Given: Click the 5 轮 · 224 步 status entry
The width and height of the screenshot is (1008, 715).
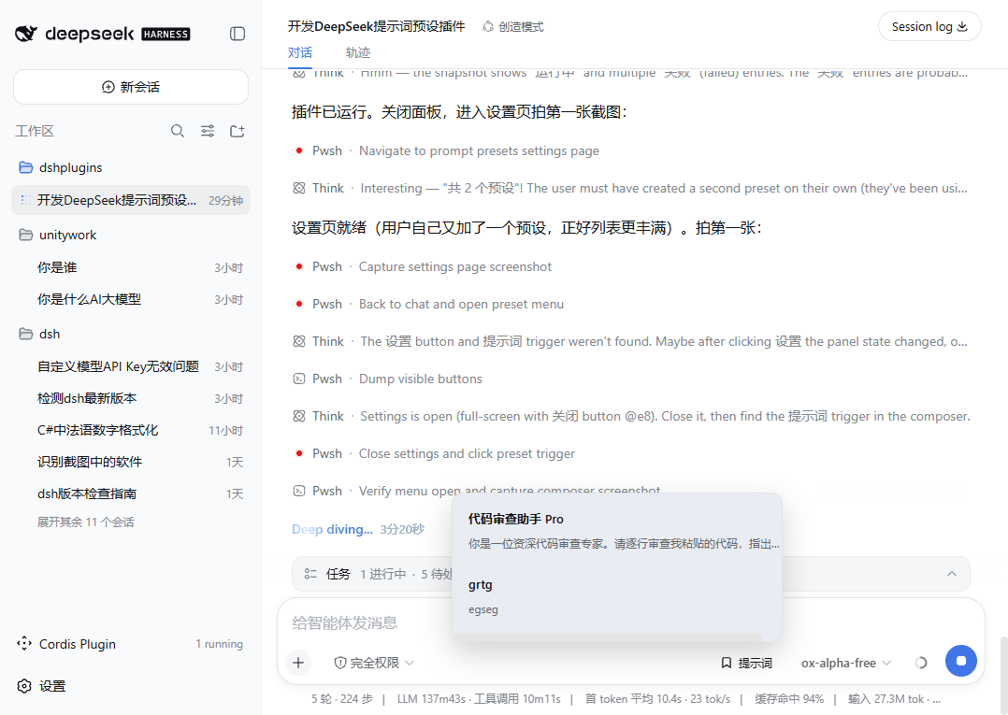Looking at the screenshot, I should point(342,699).
